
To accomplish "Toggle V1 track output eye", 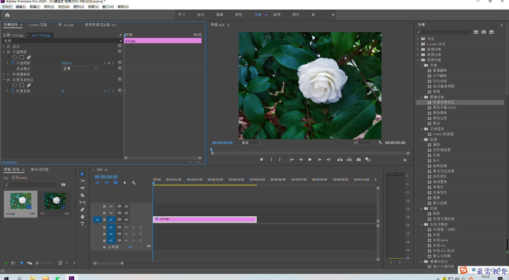I will [126, 220].
